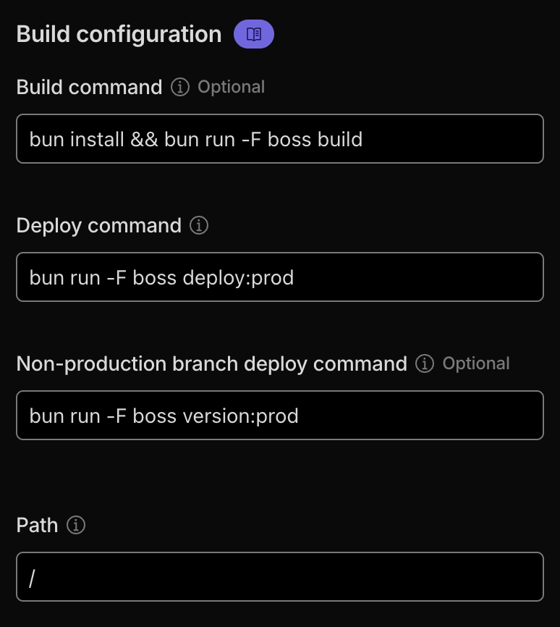Show info for Non-production branch deploy command
Screen dimensions: 560x627
425,363
